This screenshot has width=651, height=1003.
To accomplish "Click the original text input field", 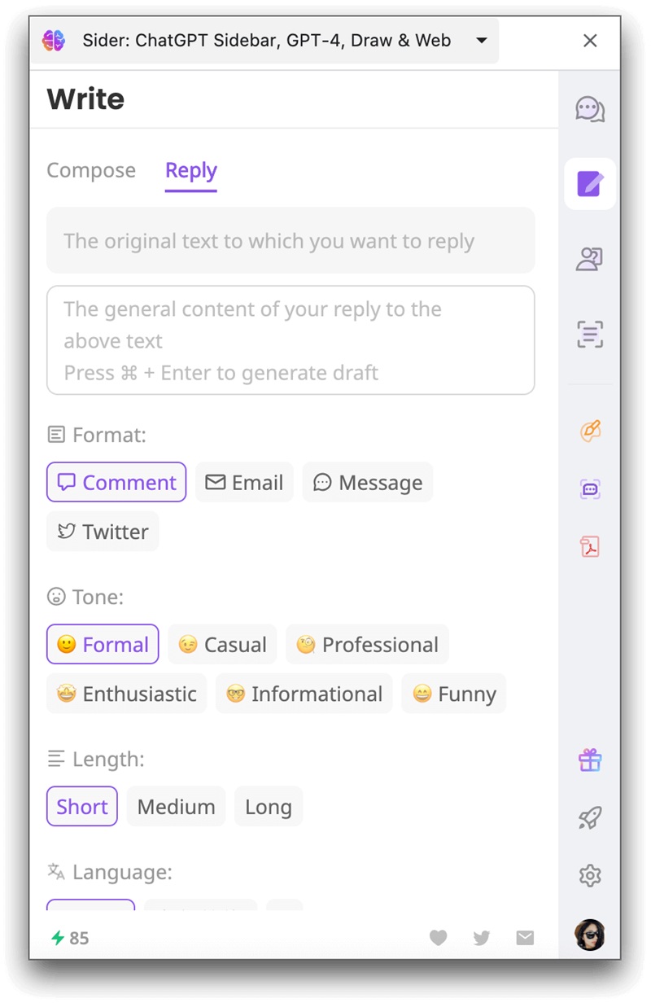I will 291,241.
